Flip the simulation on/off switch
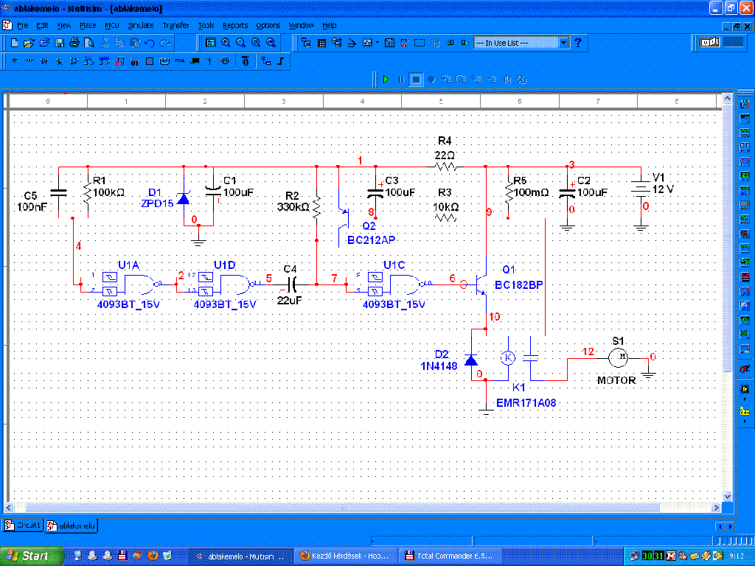Screen dimensions: 755x566 pyautogui.click(x=710, y=42)
